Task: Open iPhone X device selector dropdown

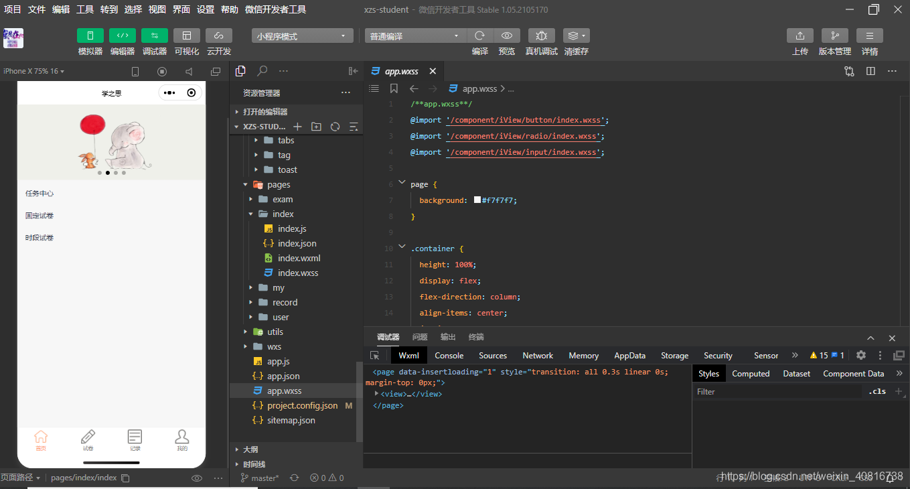Action: [33, 71]
